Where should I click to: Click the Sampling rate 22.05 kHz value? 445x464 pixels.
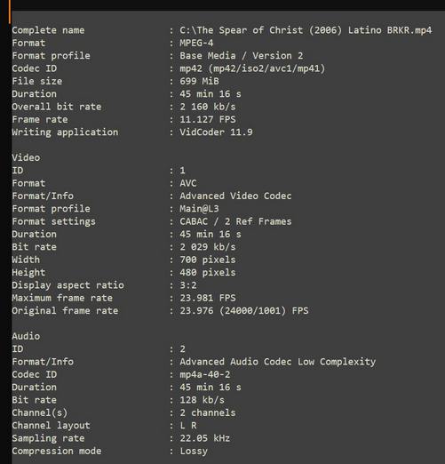[x=205, y=438]
